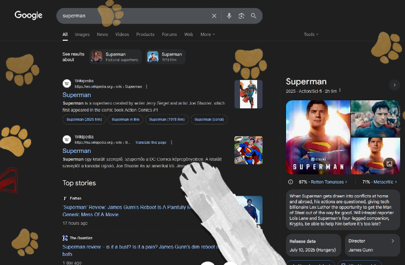Click the hu.wikipedia.org URL breadcrumb

(x=102, y=143)
